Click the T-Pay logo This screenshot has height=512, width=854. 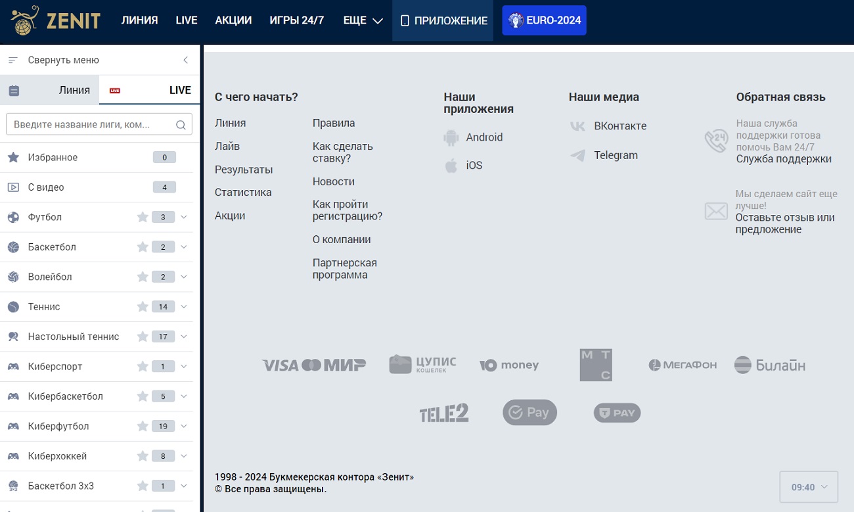(617, 413)
